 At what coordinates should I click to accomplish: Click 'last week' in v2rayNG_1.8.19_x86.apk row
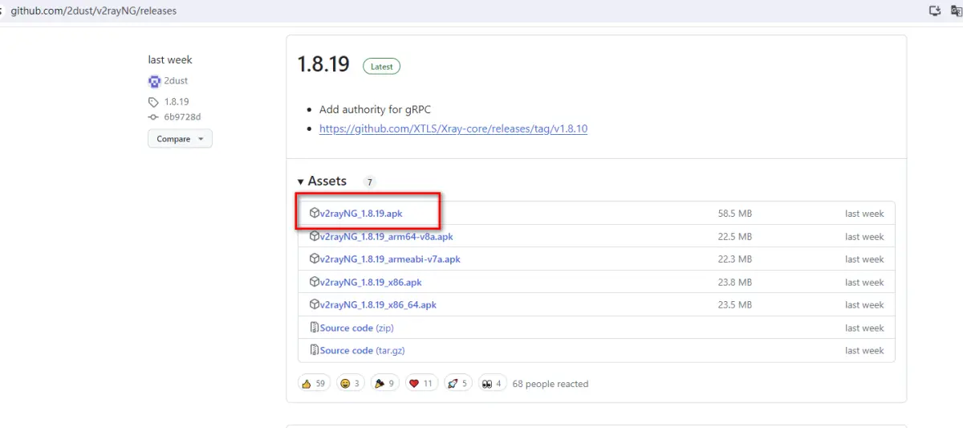864,283
